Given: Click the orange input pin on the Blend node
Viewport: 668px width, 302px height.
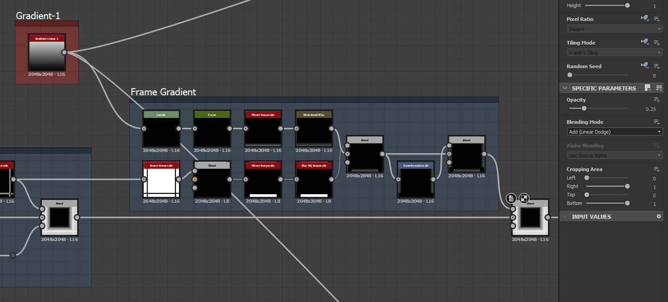Looking at the screenshot, I should [x=195, y=180].
